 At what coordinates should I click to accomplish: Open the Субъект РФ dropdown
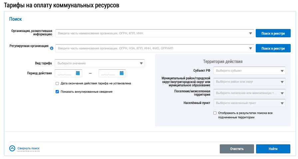coord(282,71)
